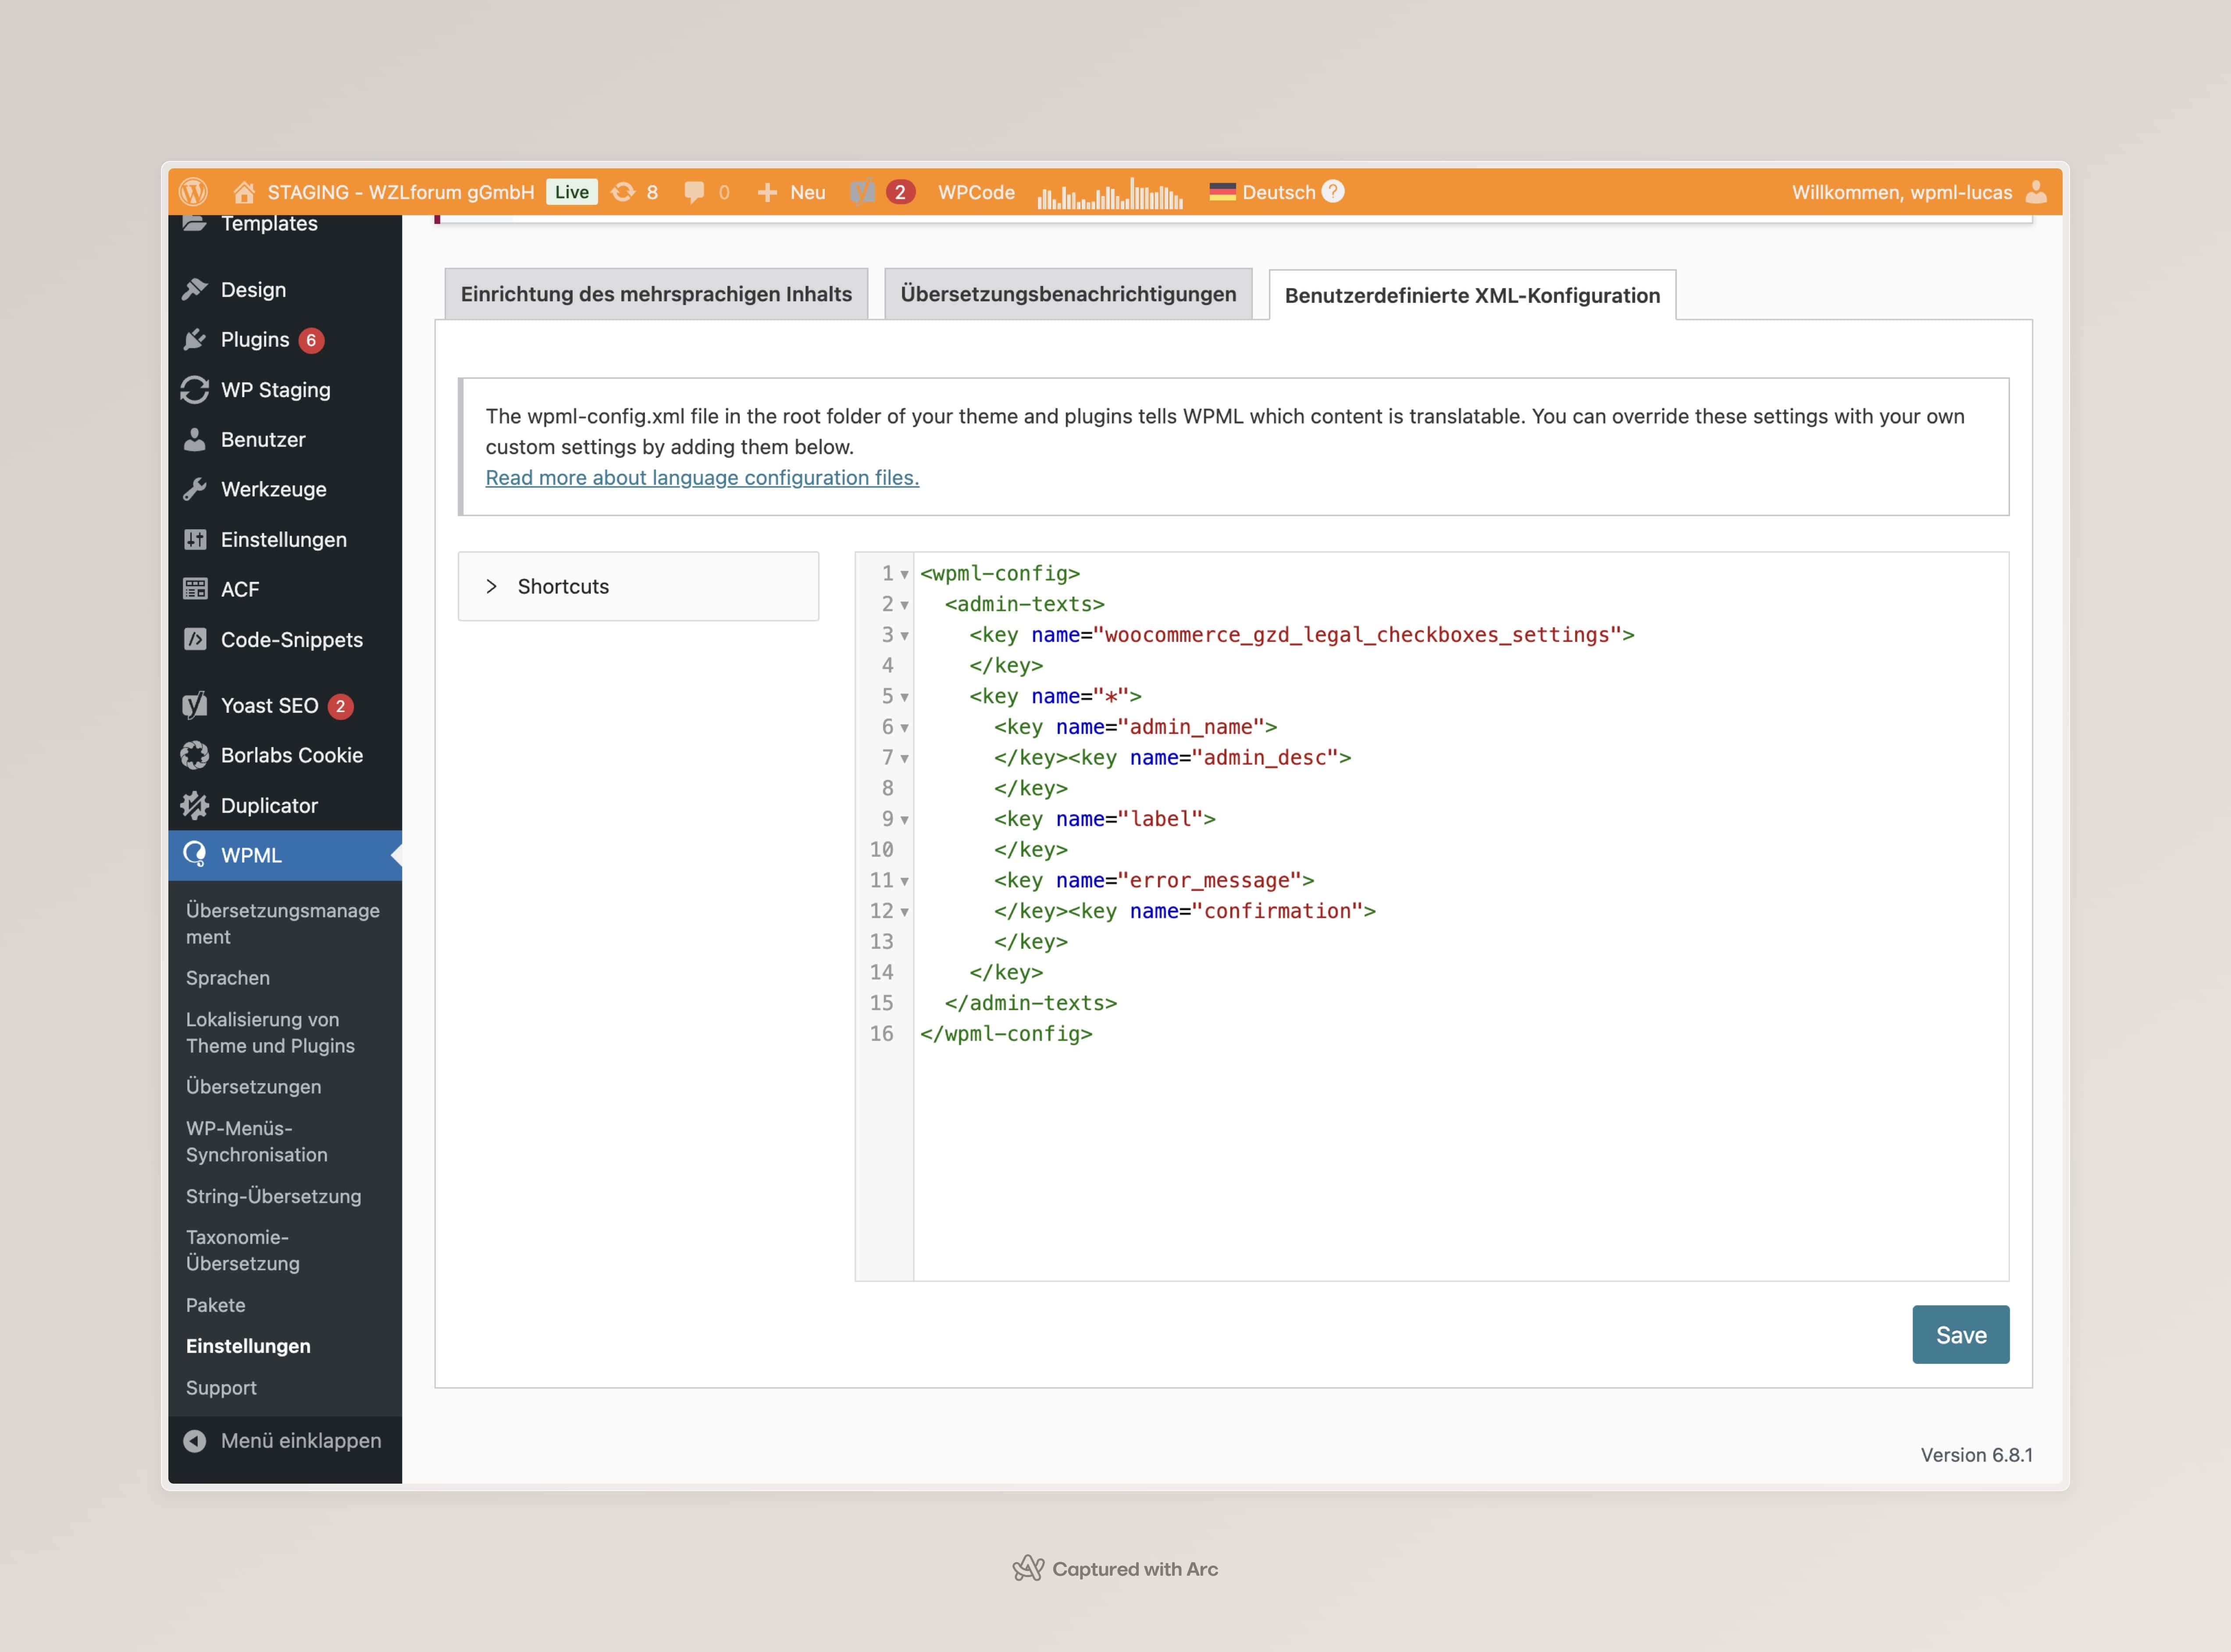
Task: Open WPML Einstellungen submenu item
Action: click(x=248, y=1346)
